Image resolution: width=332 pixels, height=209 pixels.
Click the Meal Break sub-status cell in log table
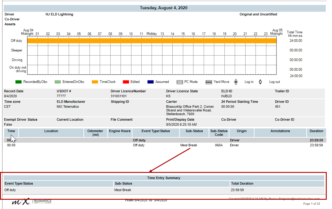click(x=189, y=145)
